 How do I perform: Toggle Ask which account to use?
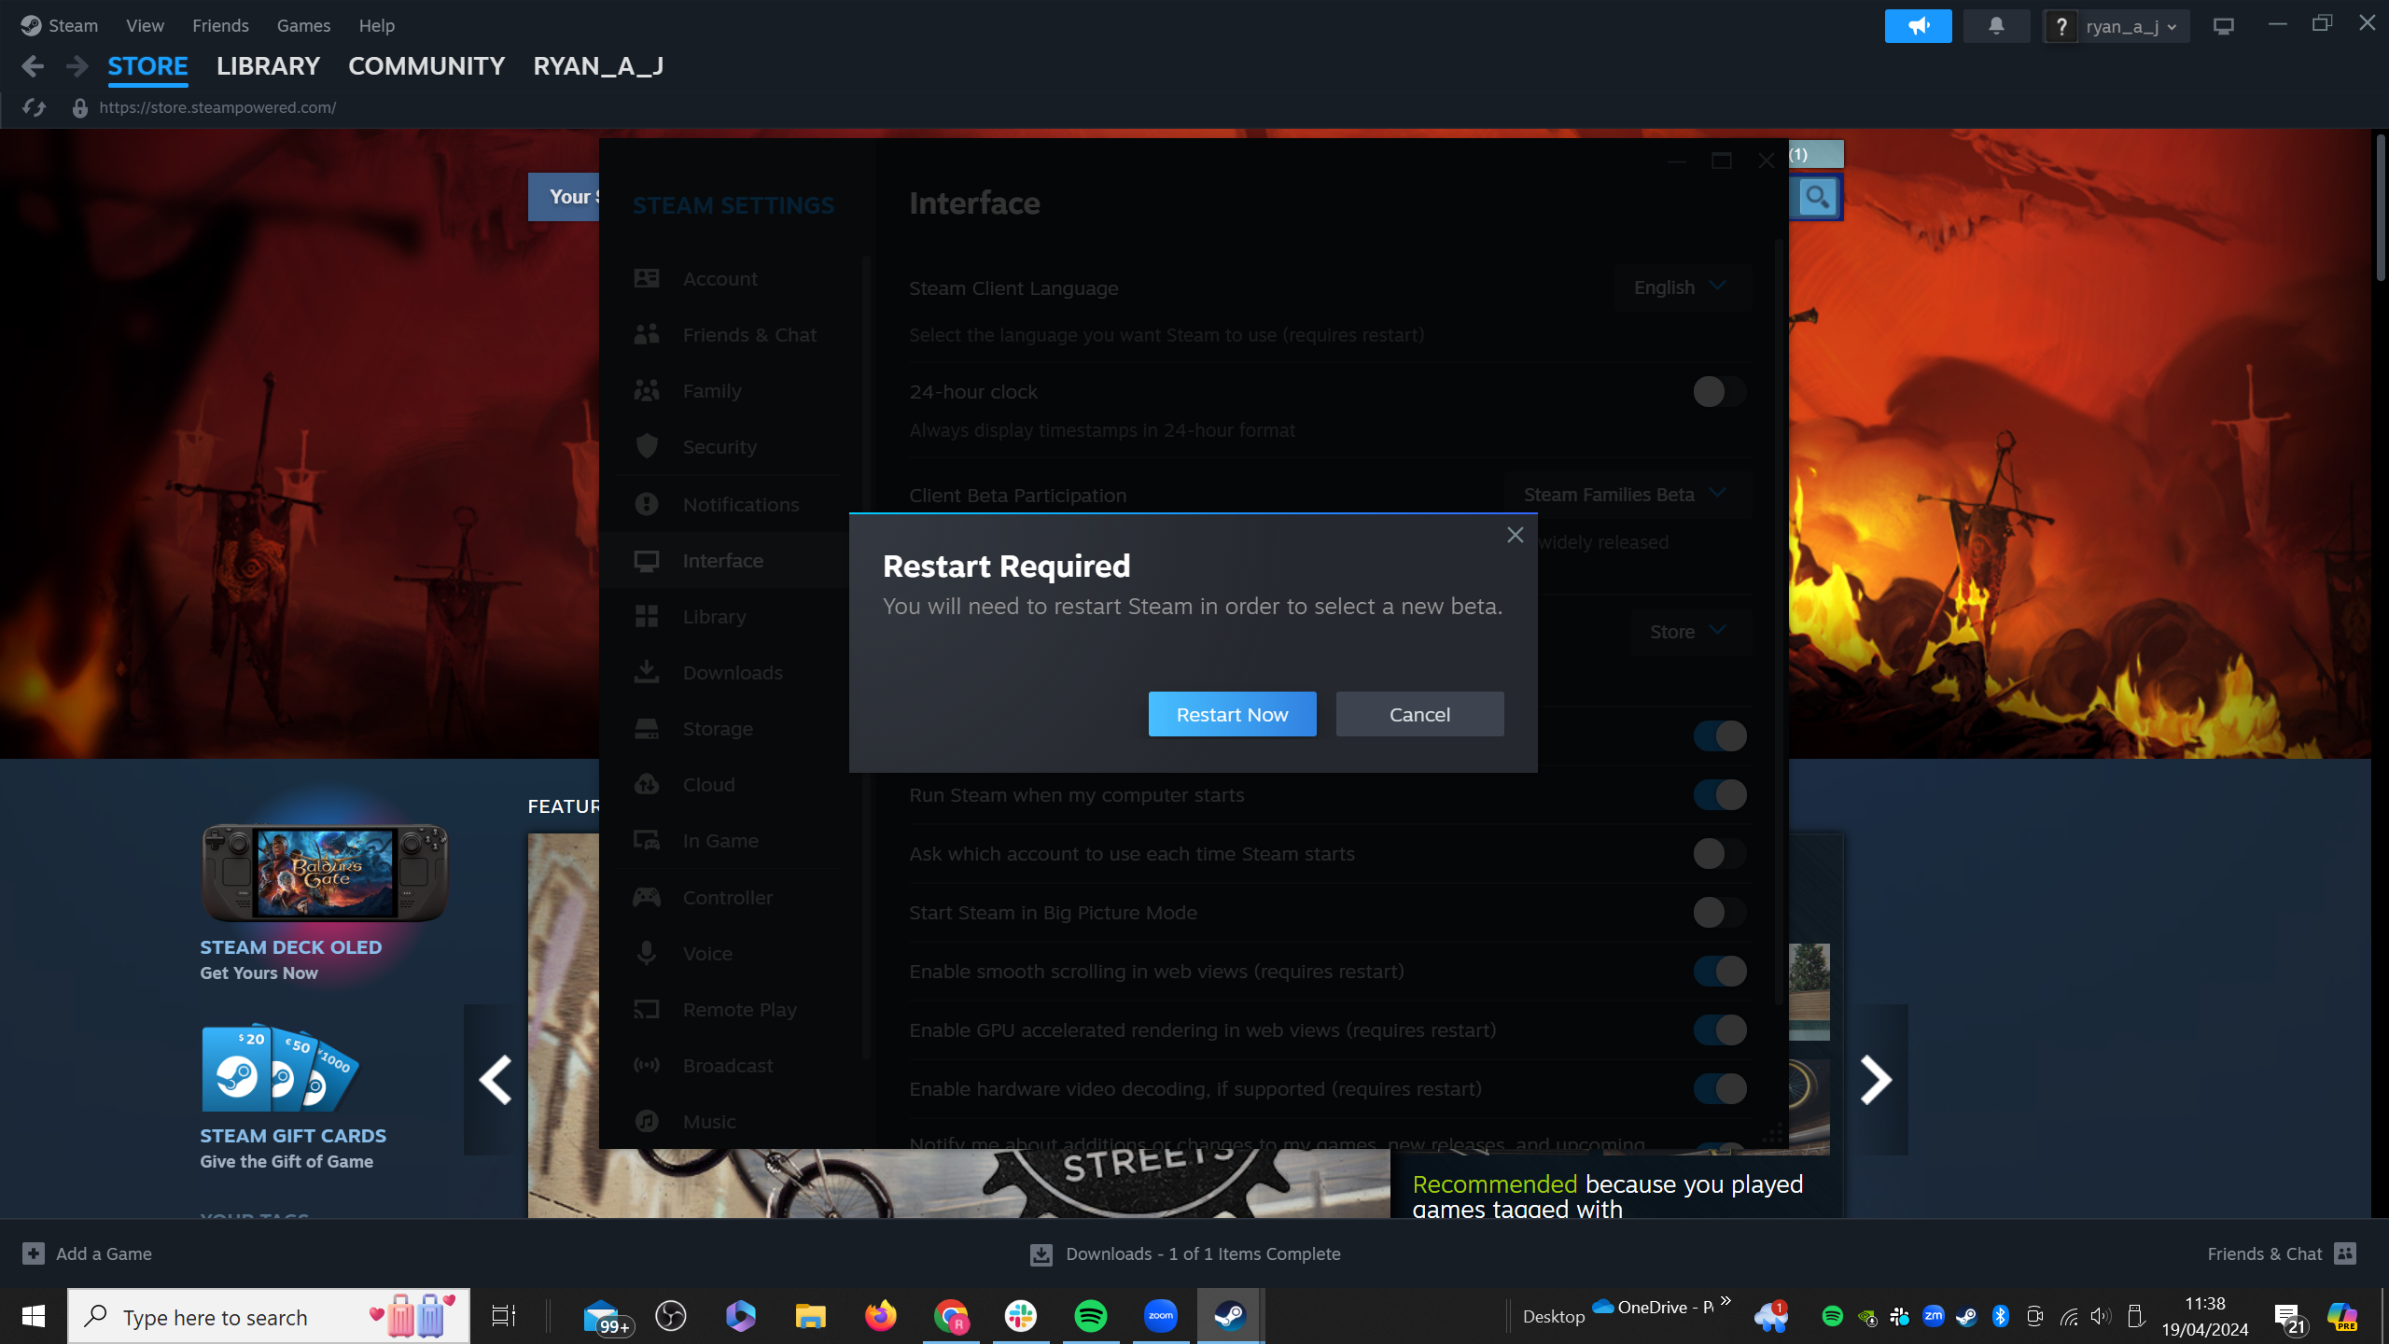(1719, 854)
